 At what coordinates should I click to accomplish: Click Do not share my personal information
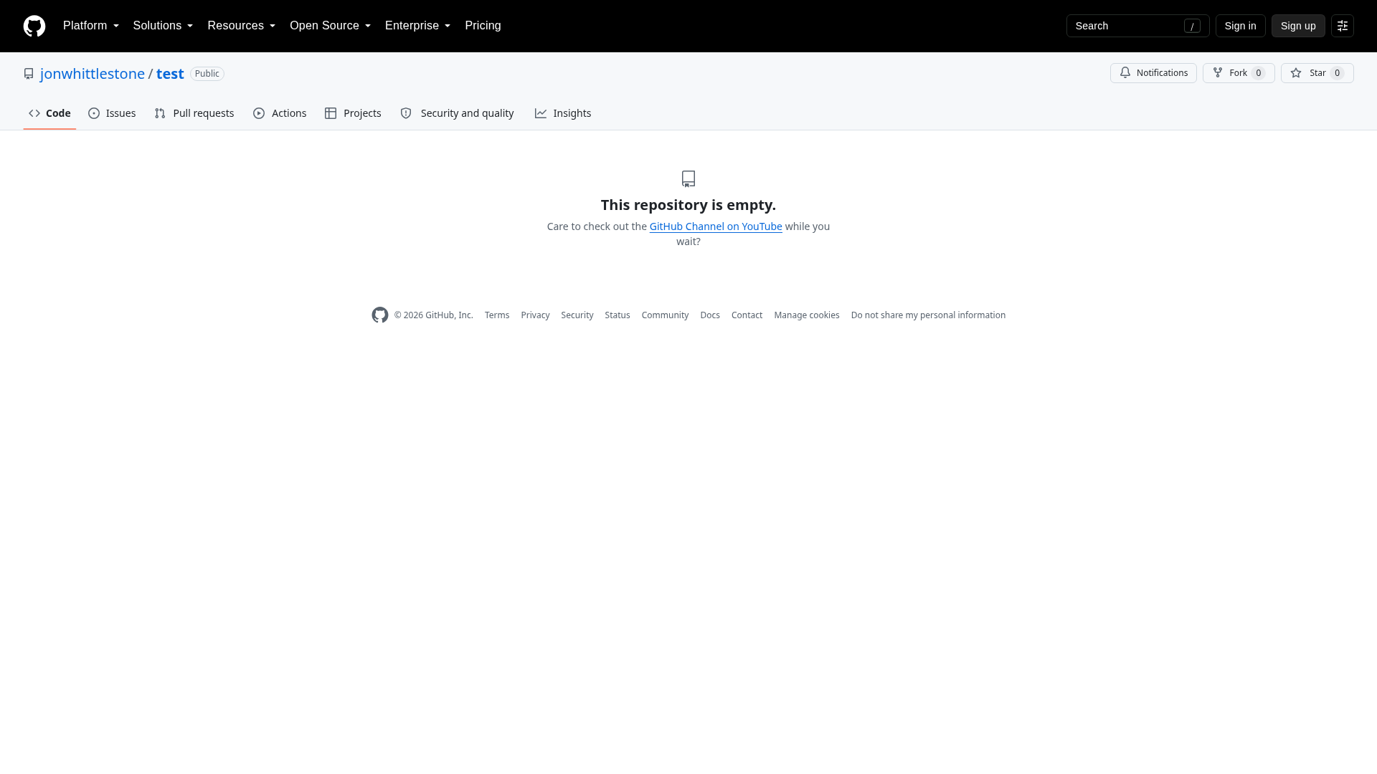(x=928, y=315)
